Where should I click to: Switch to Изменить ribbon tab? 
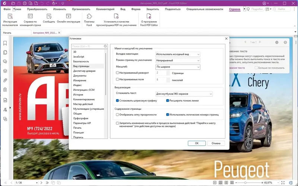[60, 9]
